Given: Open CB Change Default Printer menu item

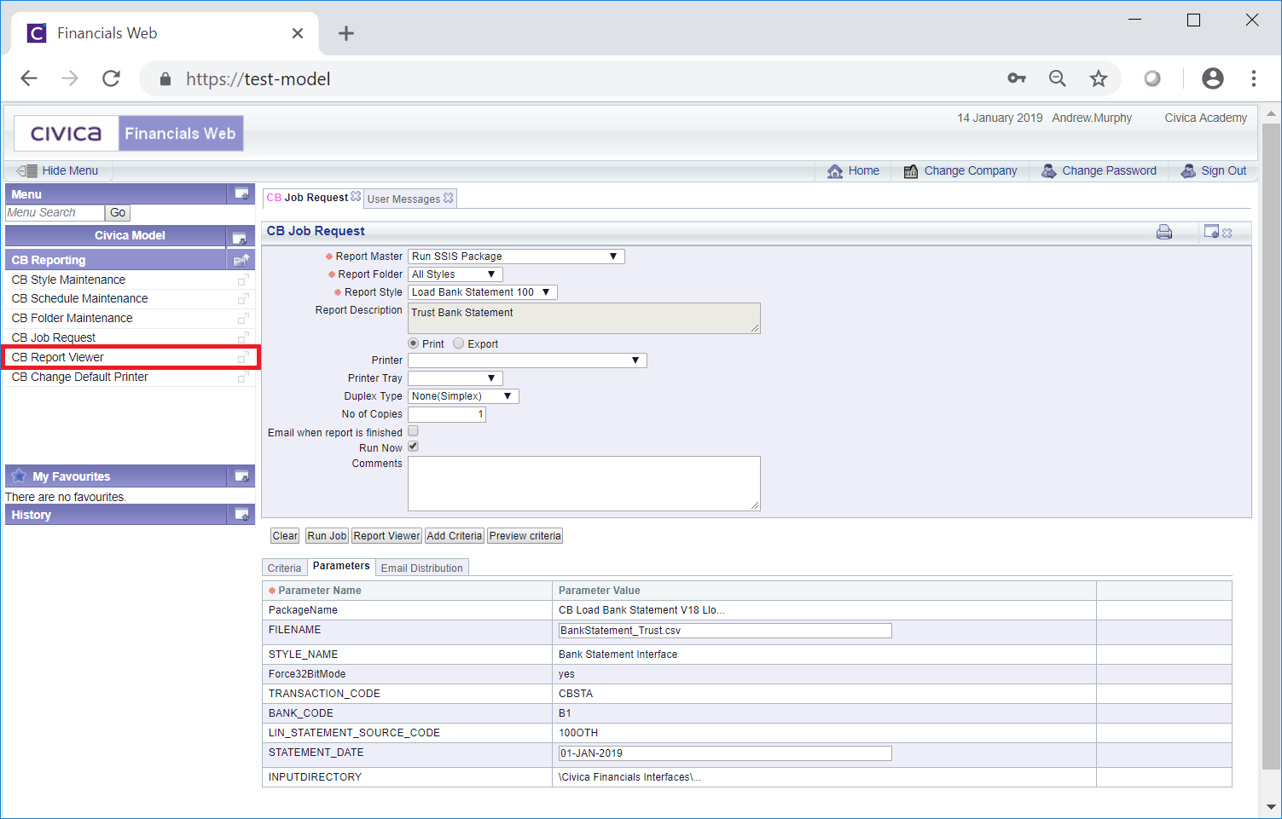Looking at the screenshot, I should (x=79, y=377).
